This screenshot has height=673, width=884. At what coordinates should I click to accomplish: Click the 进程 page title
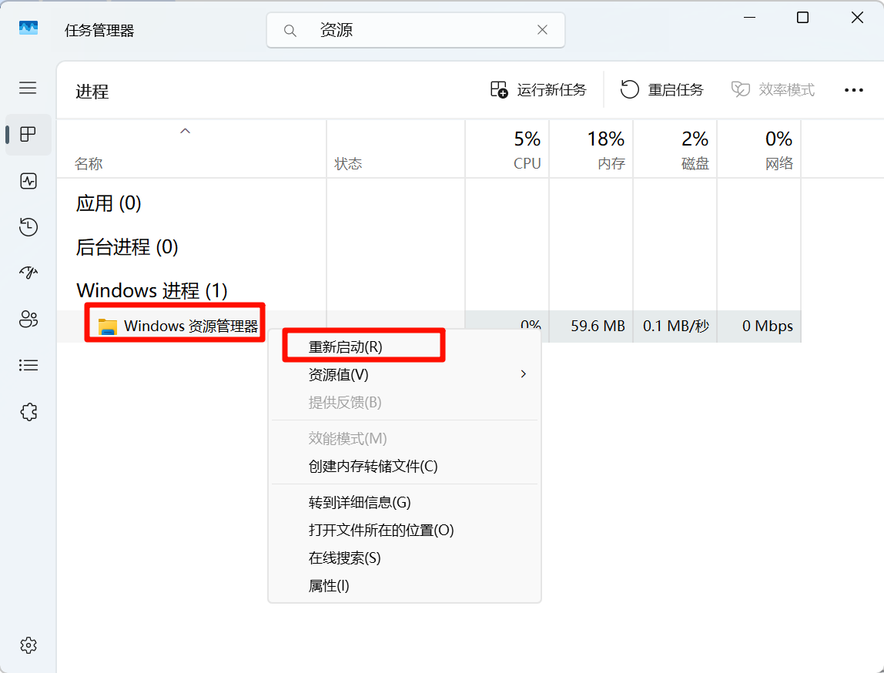point(92,92)
